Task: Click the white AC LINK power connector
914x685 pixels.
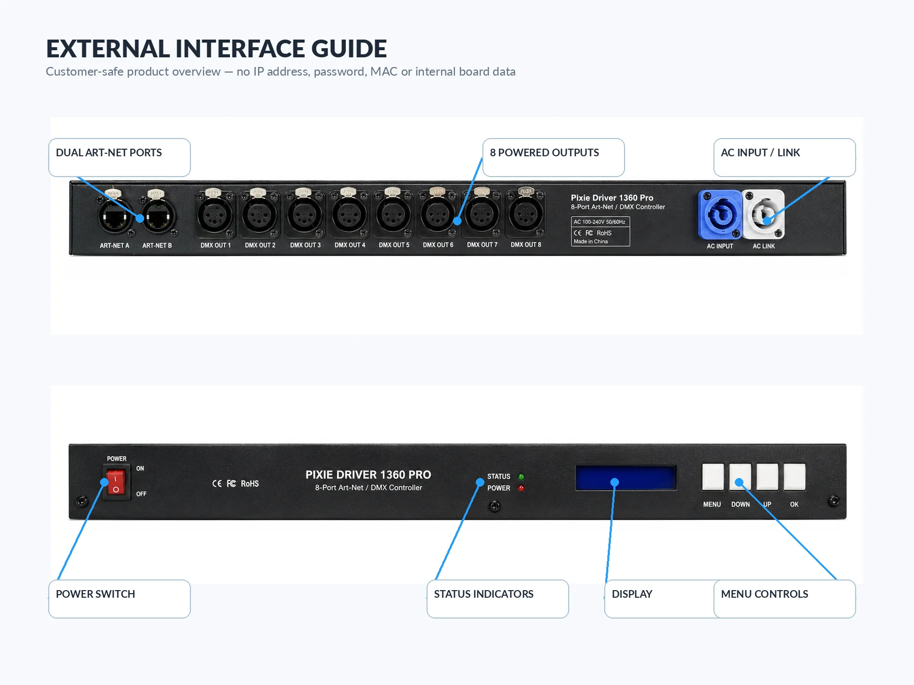Action: [x=763, y=215]
